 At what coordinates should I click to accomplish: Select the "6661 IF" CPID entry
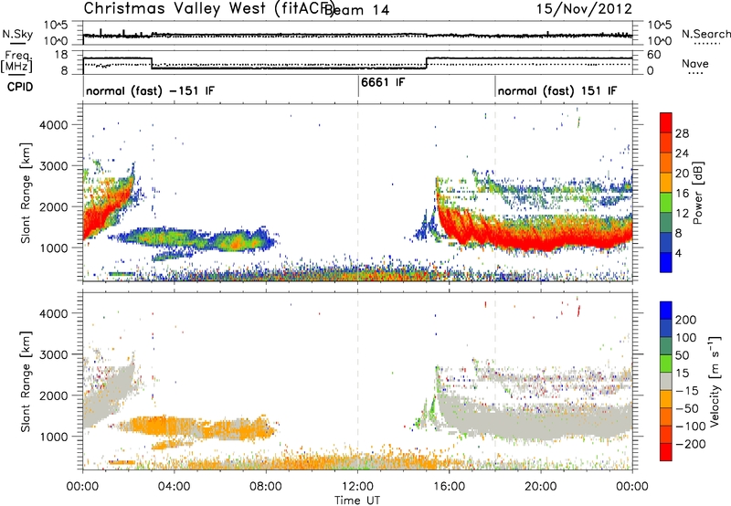(383, 82)
